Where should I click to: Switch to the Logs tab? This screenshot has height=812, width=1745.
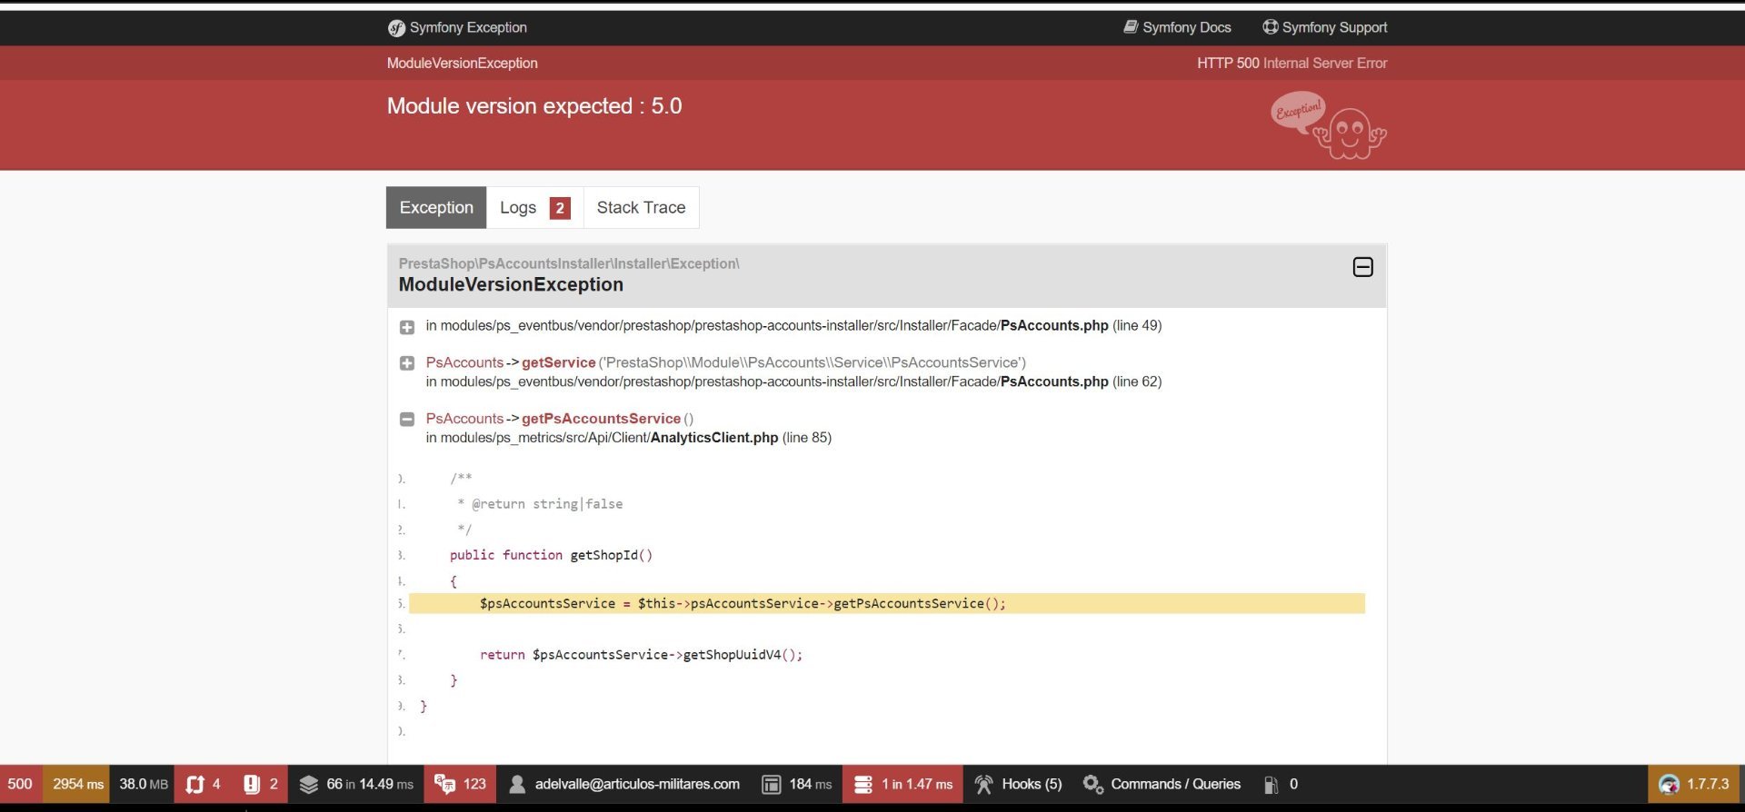(534, 208)
